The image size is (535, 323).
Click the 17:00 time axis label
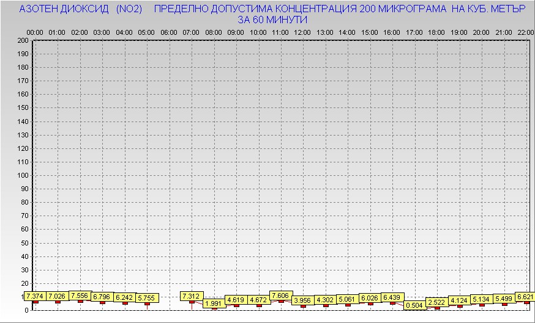tap(414, 32)
